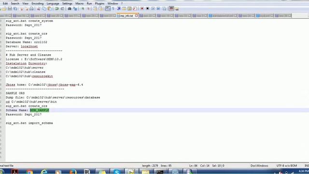Open the Search menu
The width and height of the screenshot is (309, 174).
[x=15, y=3]
